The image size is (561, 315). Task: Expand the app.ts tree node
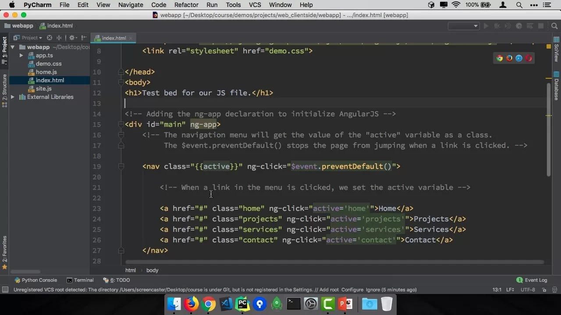tap(21, 55)
